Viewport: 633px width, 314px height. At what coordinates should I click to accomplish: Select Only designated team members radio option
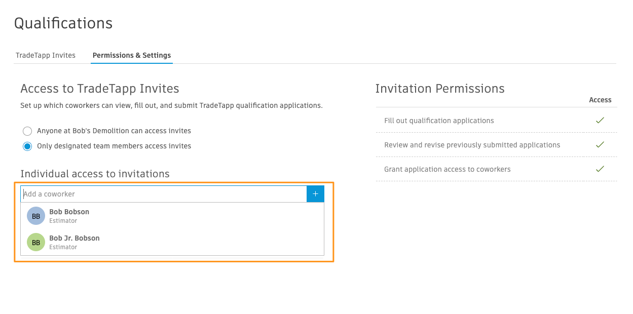[x=27, y=146]
